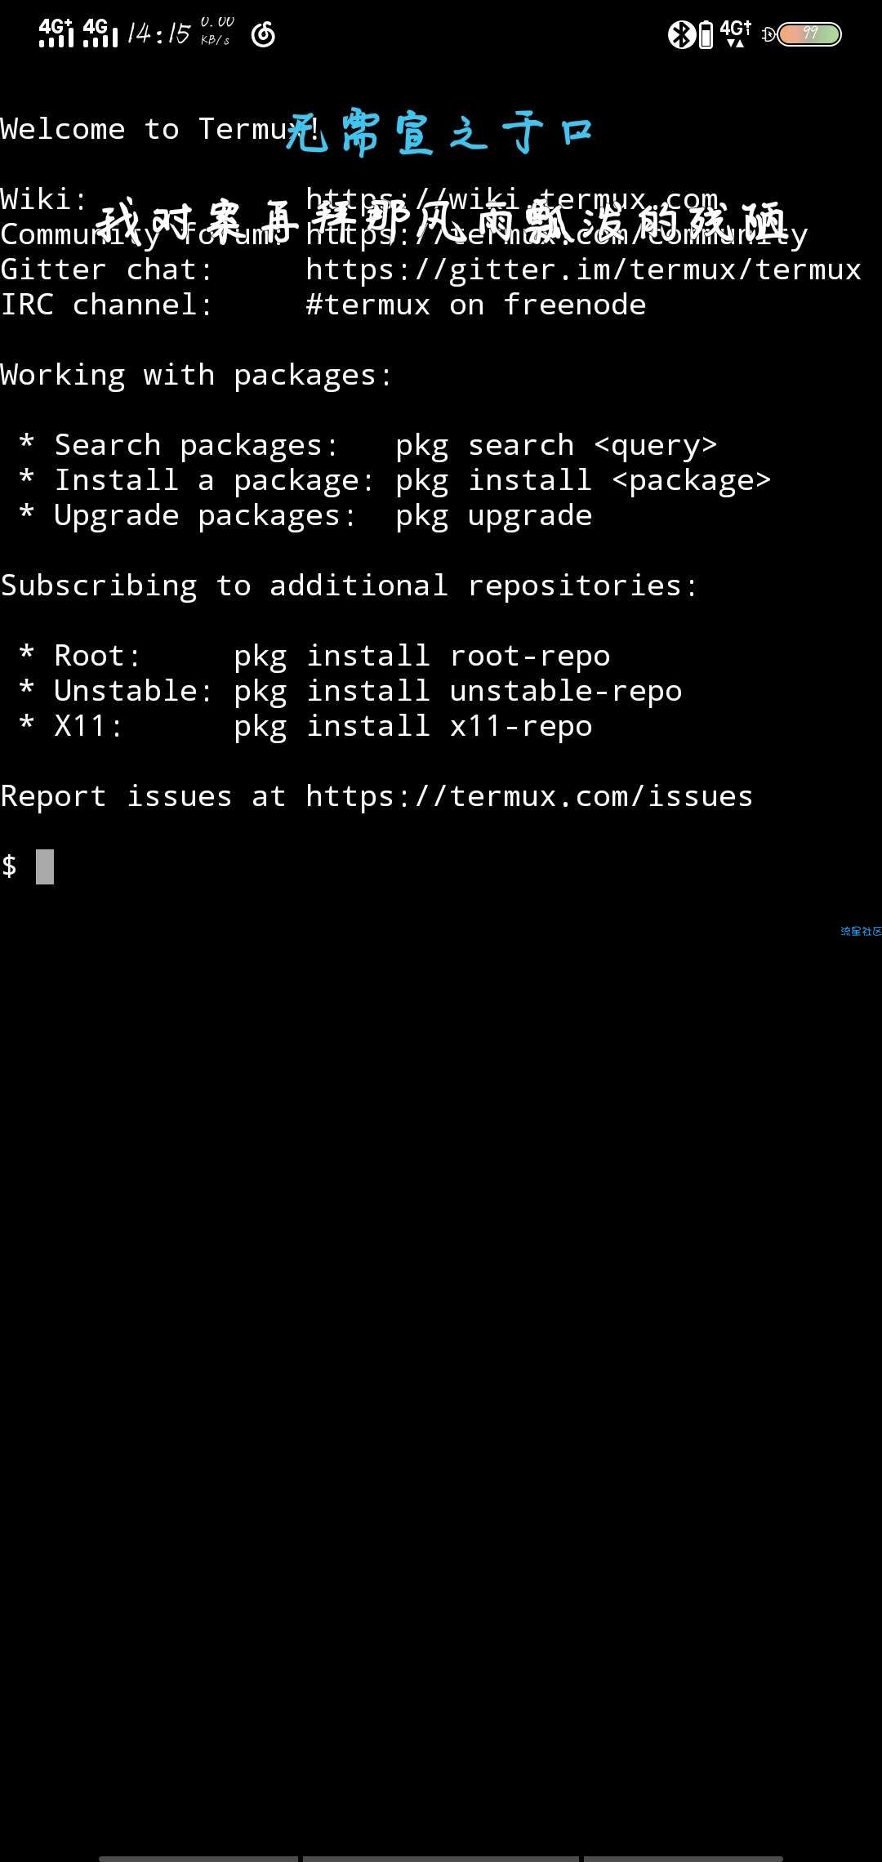Image resolution: width=882 pixels, height=1862 pixels.
Task: Tap the first 4G signal bars
Action: pyautogui.click(x=56, y=33)
